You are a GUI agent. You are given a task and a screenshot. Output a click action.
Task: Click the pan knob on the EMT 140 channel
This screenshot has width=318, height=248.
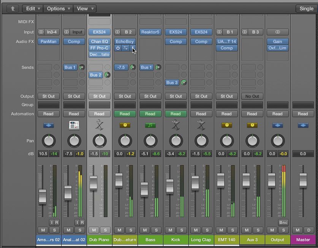click(226, 141)
